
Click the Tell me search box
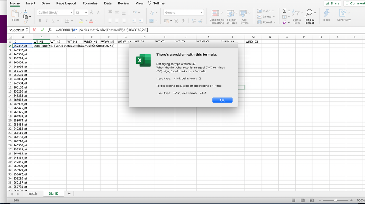[x=156, y=3]
